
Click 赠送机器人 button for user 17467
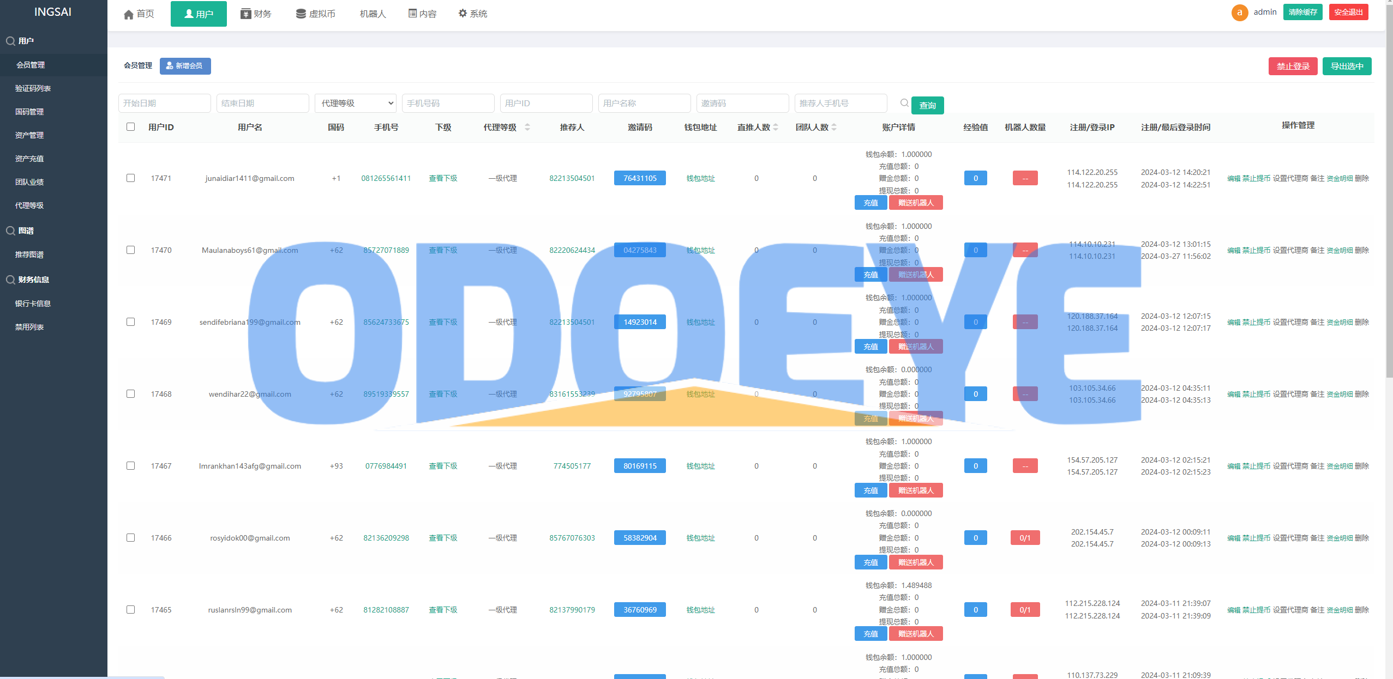click(916, 490)
